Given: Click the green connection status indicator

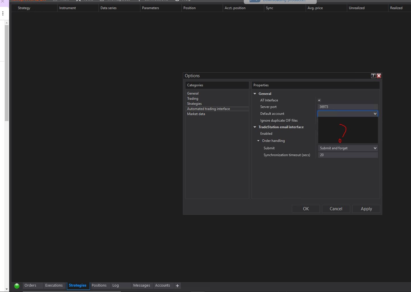Looking at the screenshot, I should (17, 286).
